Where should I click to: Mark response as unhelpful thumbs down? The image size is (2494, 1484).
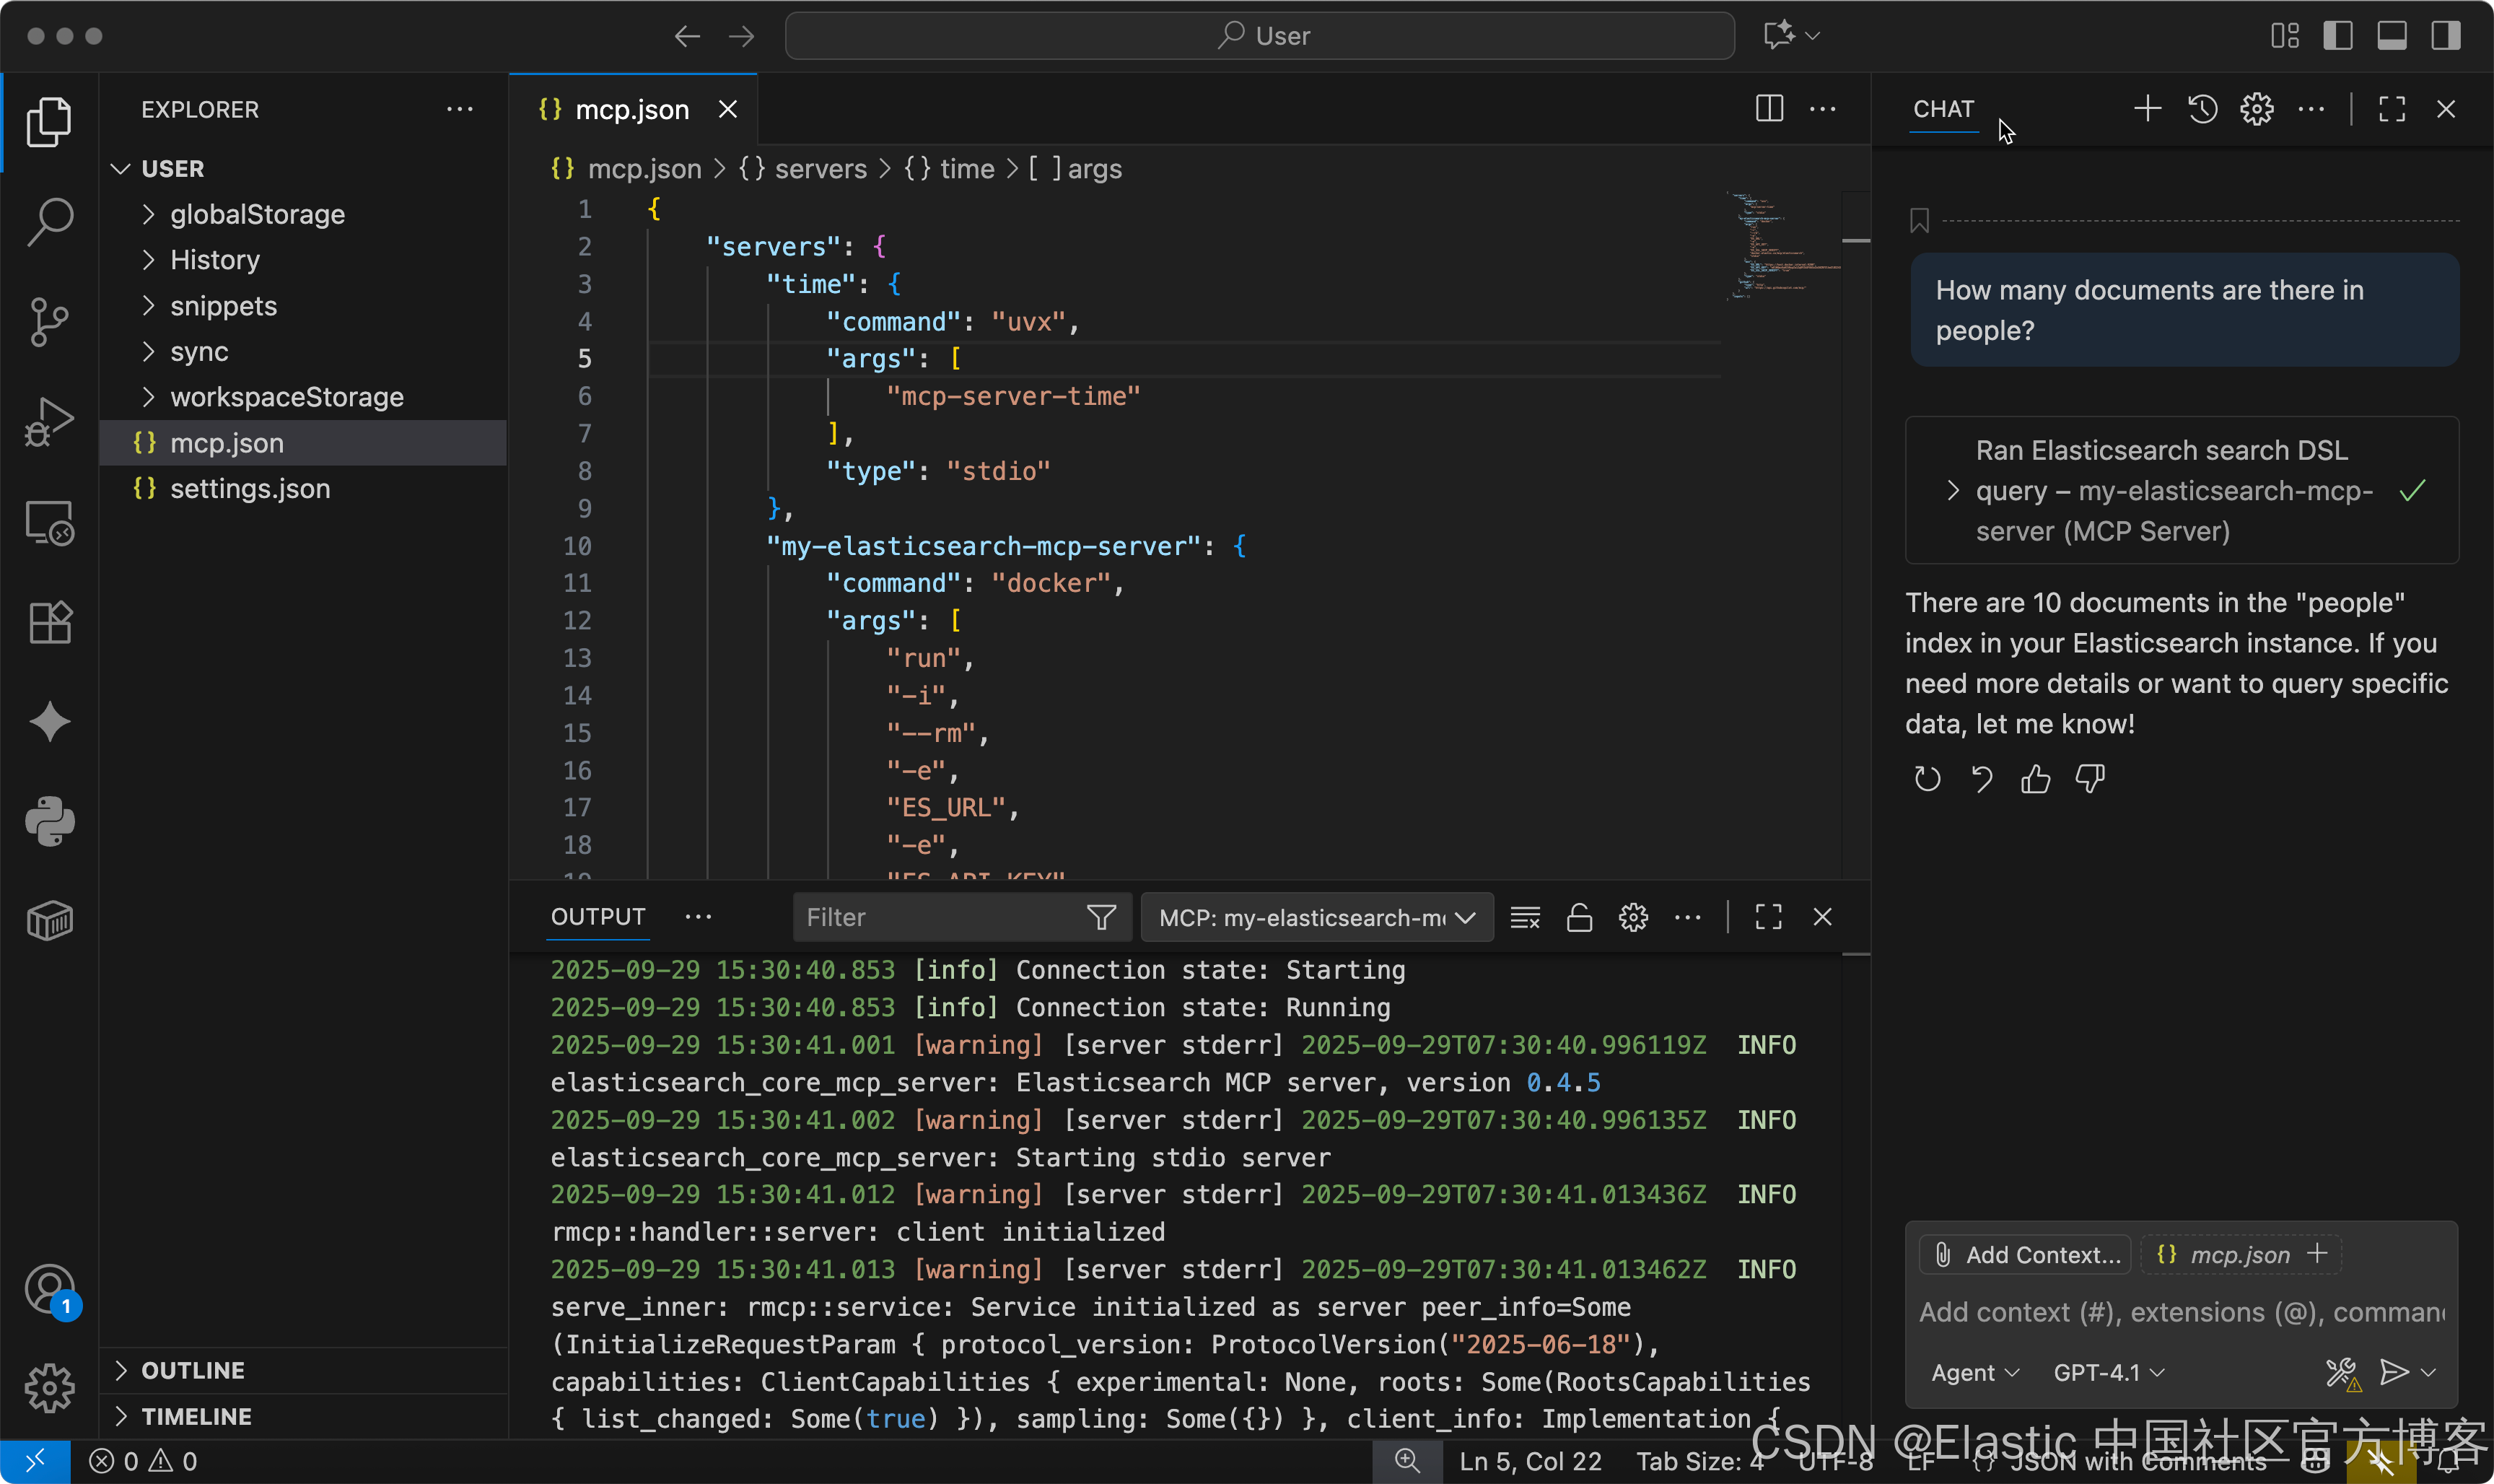(x=2089, y=778)
